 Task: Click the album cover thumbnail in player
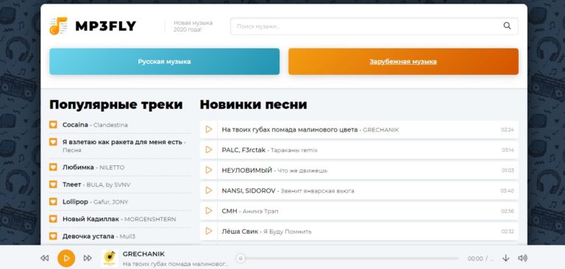tap(110, 258)
